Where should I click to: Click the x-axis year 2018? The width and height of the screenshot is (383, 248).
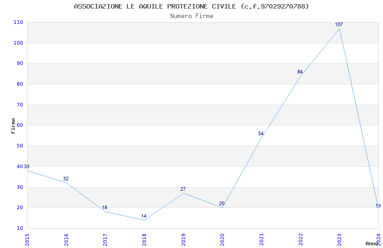pyautogui.click(x=144, y=240)
